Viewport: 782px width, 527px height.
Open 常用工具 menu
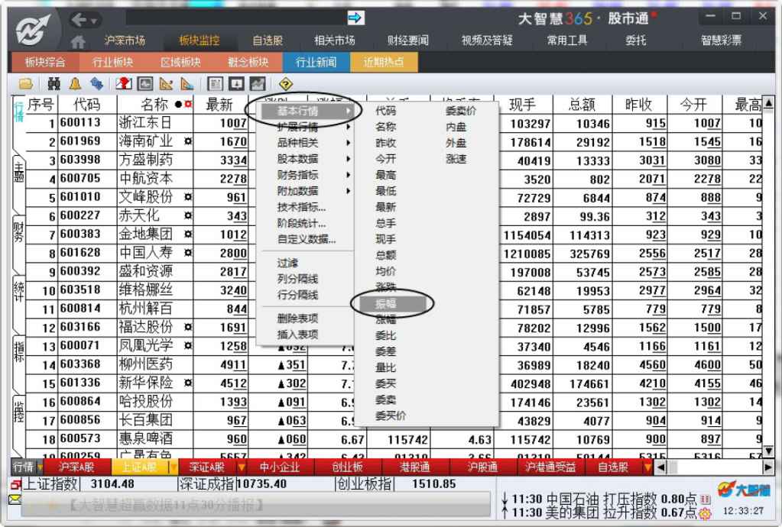click(567, 40)
